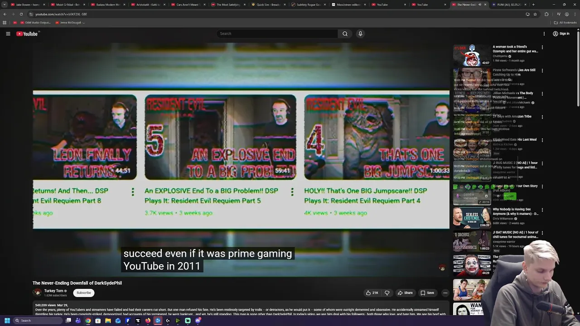This screenshot has width=580, height=326.
Task: Open Microsoft Teams icon on taskbar
Action: coord(78,321)
